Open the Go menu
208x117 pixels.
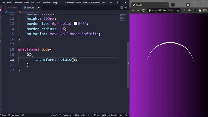pos(32,2)
